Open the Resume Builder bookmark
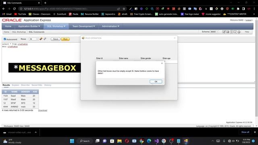 pos(90,14)
